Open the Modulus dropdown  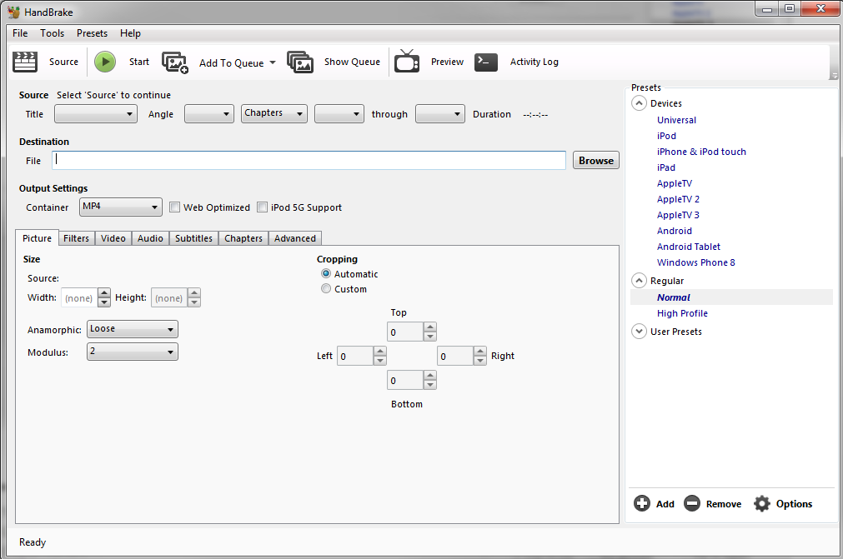pyautogui.click(x=133, y=352)
